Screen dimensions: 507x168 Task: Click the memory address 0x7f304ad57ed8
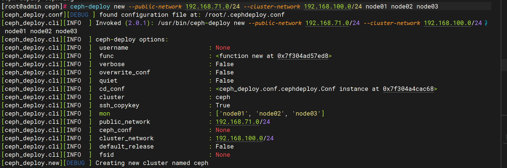(x=303, y=56)
